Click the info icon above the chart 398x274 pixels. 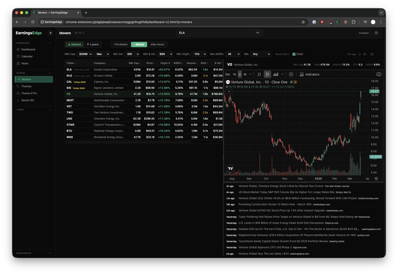(x=365, y=54)
